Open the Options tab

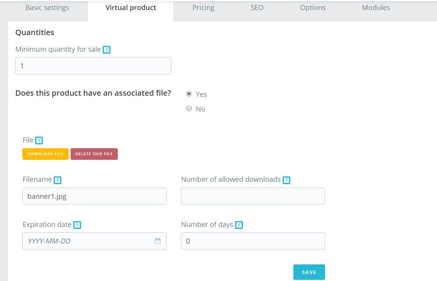coord(312,7)
